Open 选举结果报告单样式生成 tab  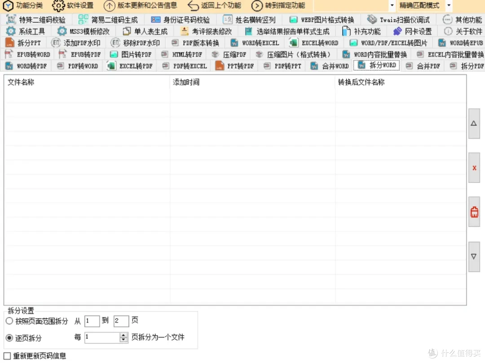click(x=287, y=31)
